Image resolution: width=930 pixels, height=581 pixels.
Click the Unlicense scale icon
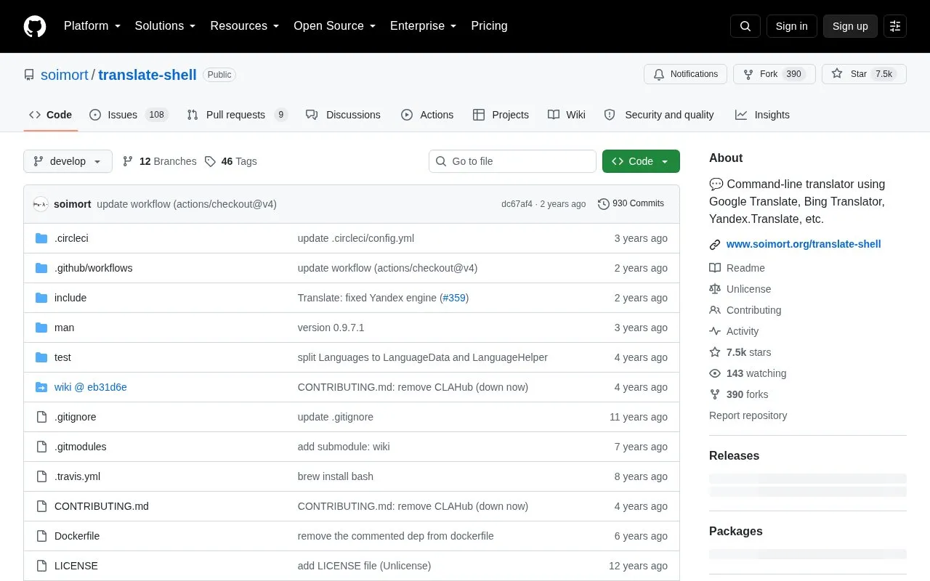[x=715, y=289]
